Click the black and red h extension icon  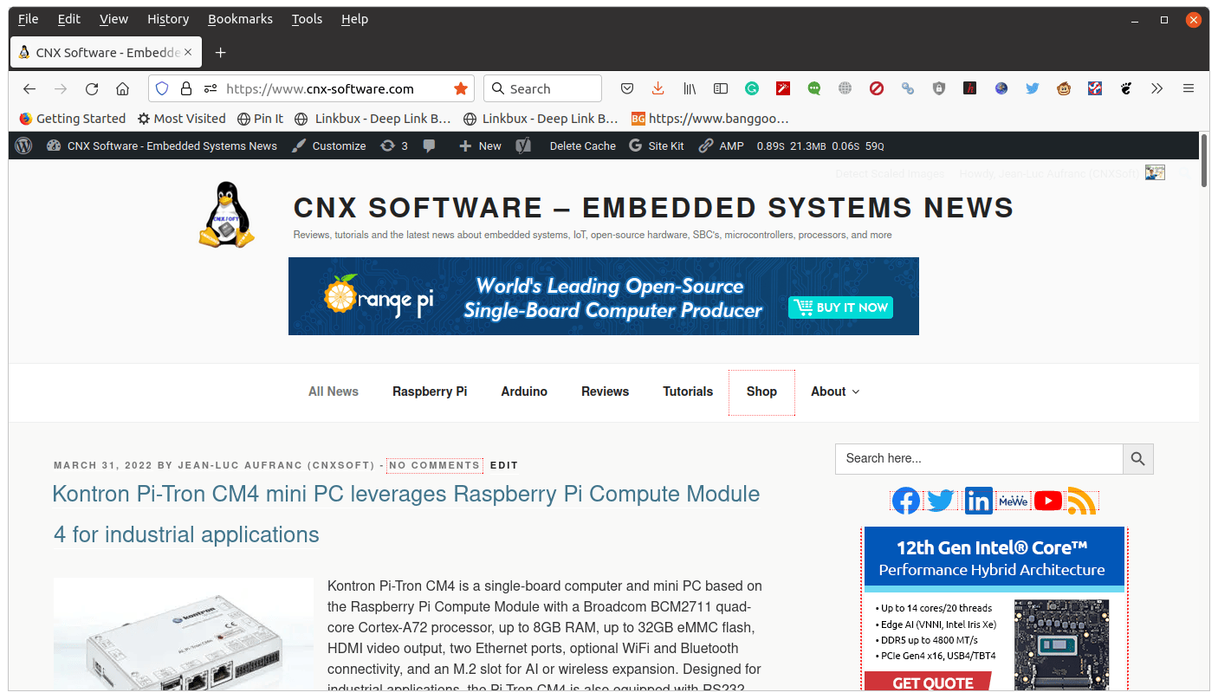point(970,88)
